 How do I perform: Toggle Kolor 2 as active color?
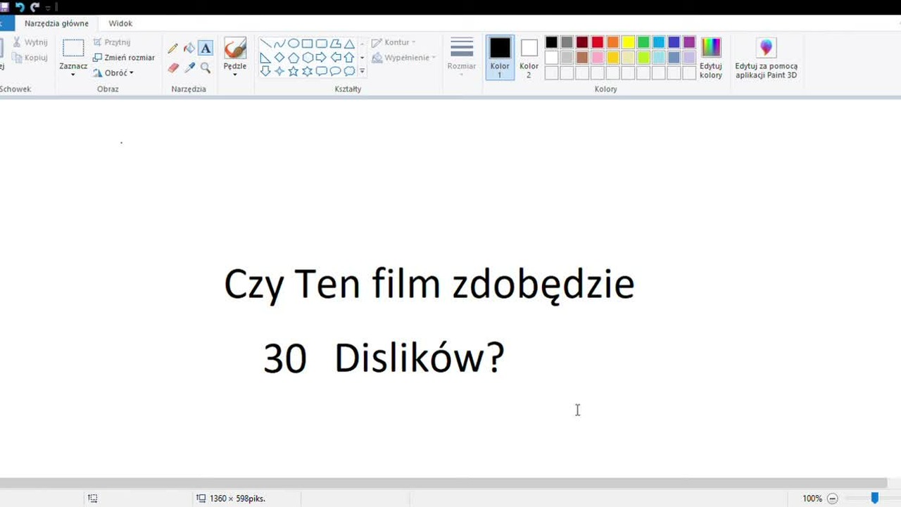529,58
